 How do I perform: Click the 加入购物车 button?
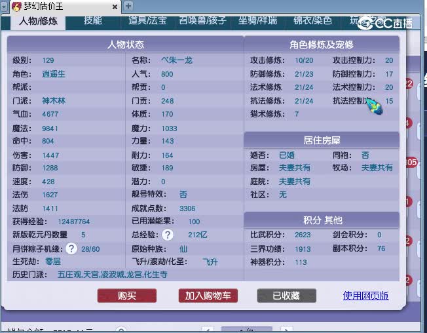tap(208, 296)
